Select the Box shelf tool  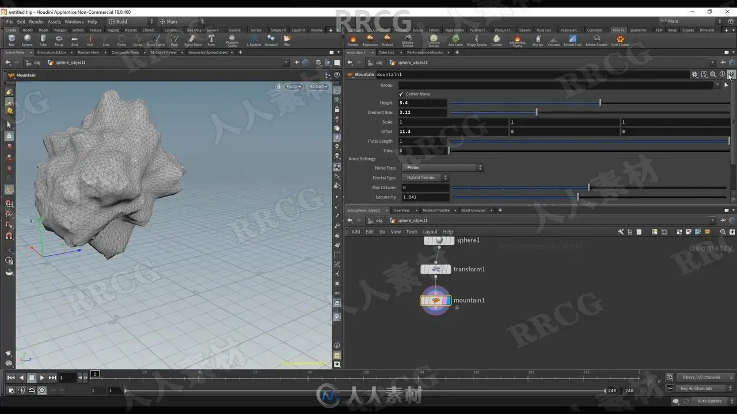(12, 40)
